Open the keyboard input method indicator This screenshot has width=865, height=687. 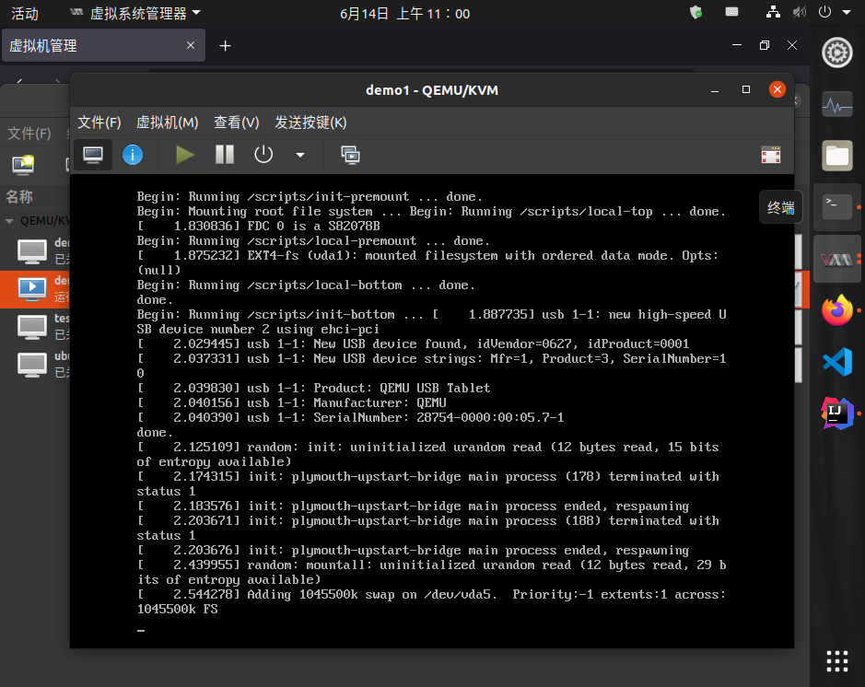pos(731,12)
